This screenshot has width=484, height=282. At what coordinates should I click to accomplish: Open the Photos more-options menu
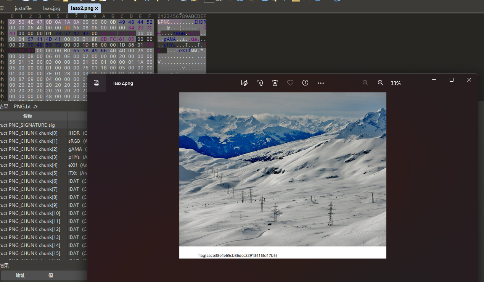point(321,83)
